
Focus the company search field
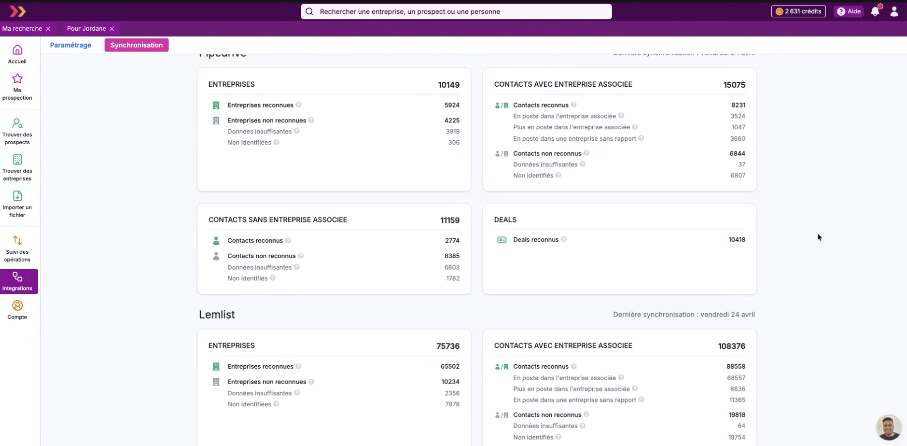click(456, 11)
